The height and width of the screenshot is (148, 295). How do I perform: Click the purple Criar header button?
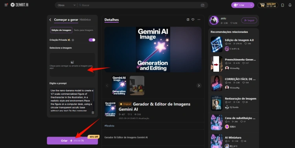coord(240,5)
